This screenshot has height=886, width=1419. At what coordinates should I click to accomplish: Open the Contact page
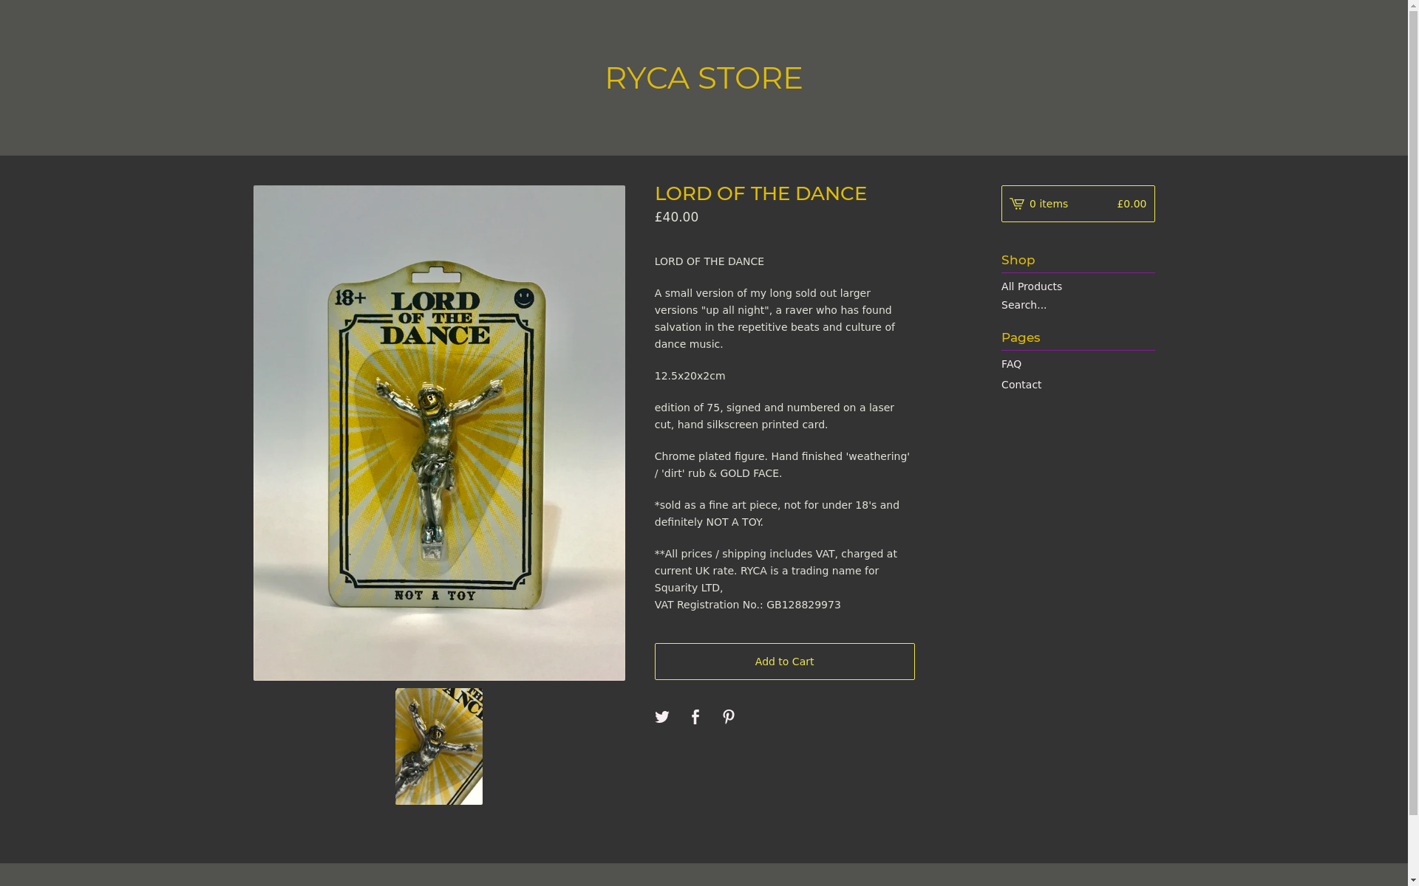click(1021, 385)
